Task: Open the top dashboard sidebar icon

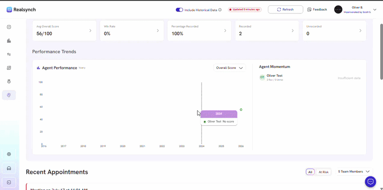Action: point(9,27)
